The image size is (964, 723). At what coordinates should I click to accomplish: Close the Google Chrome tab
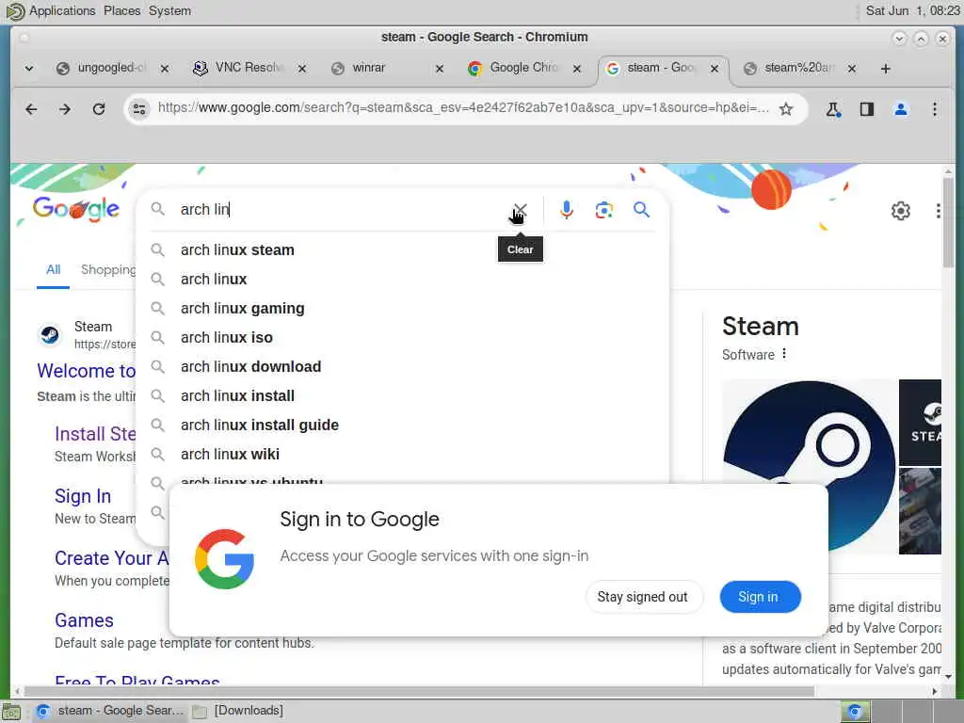[577, 68]
